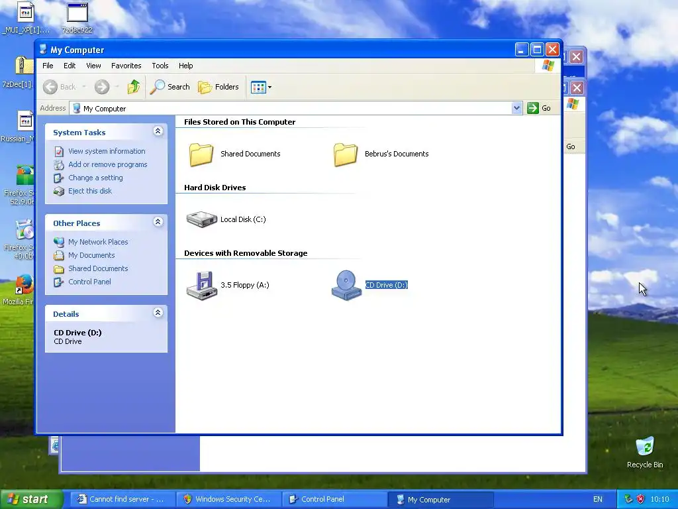Select the Firefox Setup 52.9 desktop icon
The width and height of the screenshot is (678, 509).
(18, 184)
